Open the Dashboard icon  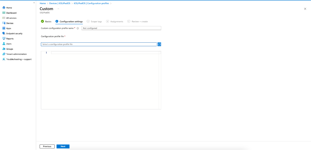(4, 13)
